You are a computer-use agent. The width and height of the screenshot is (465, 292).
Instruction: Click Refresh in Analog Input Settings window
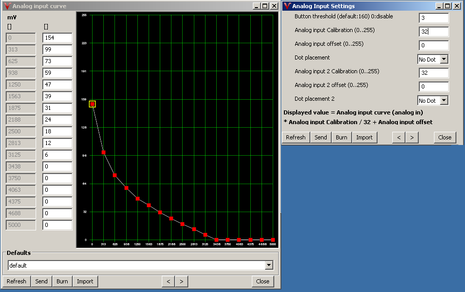pyautogui.click(x=296, y=137)
